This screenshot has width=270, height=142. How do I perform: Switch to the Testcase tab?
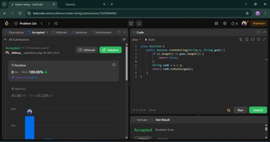(x=140, y=120)
